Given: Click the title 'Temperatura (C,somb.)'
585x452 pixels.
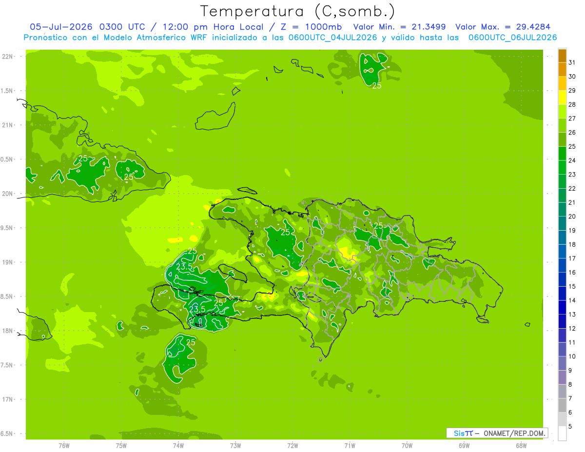Looking at the screenshot, I should pyautogui.click(x=297, y=11).
